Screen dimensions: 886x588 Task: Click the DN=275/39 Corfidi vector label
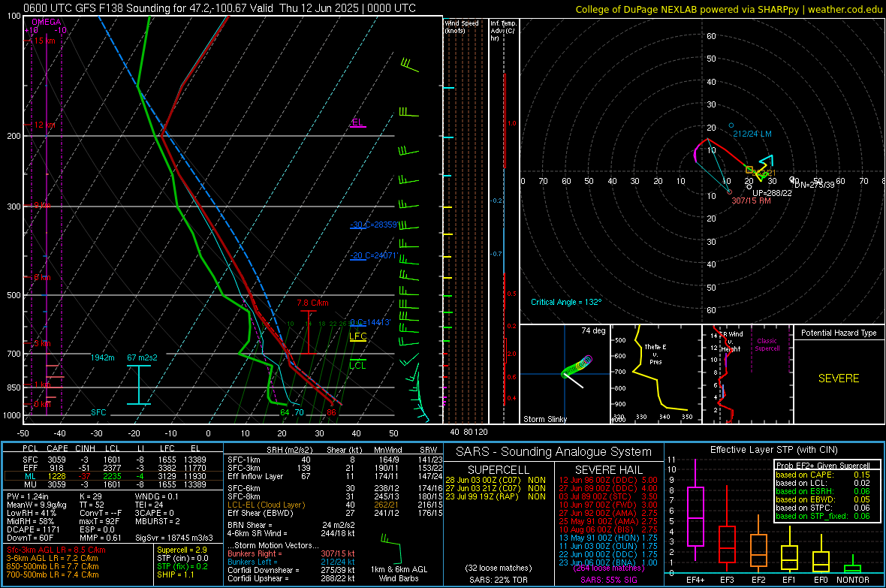pos(814,184)
